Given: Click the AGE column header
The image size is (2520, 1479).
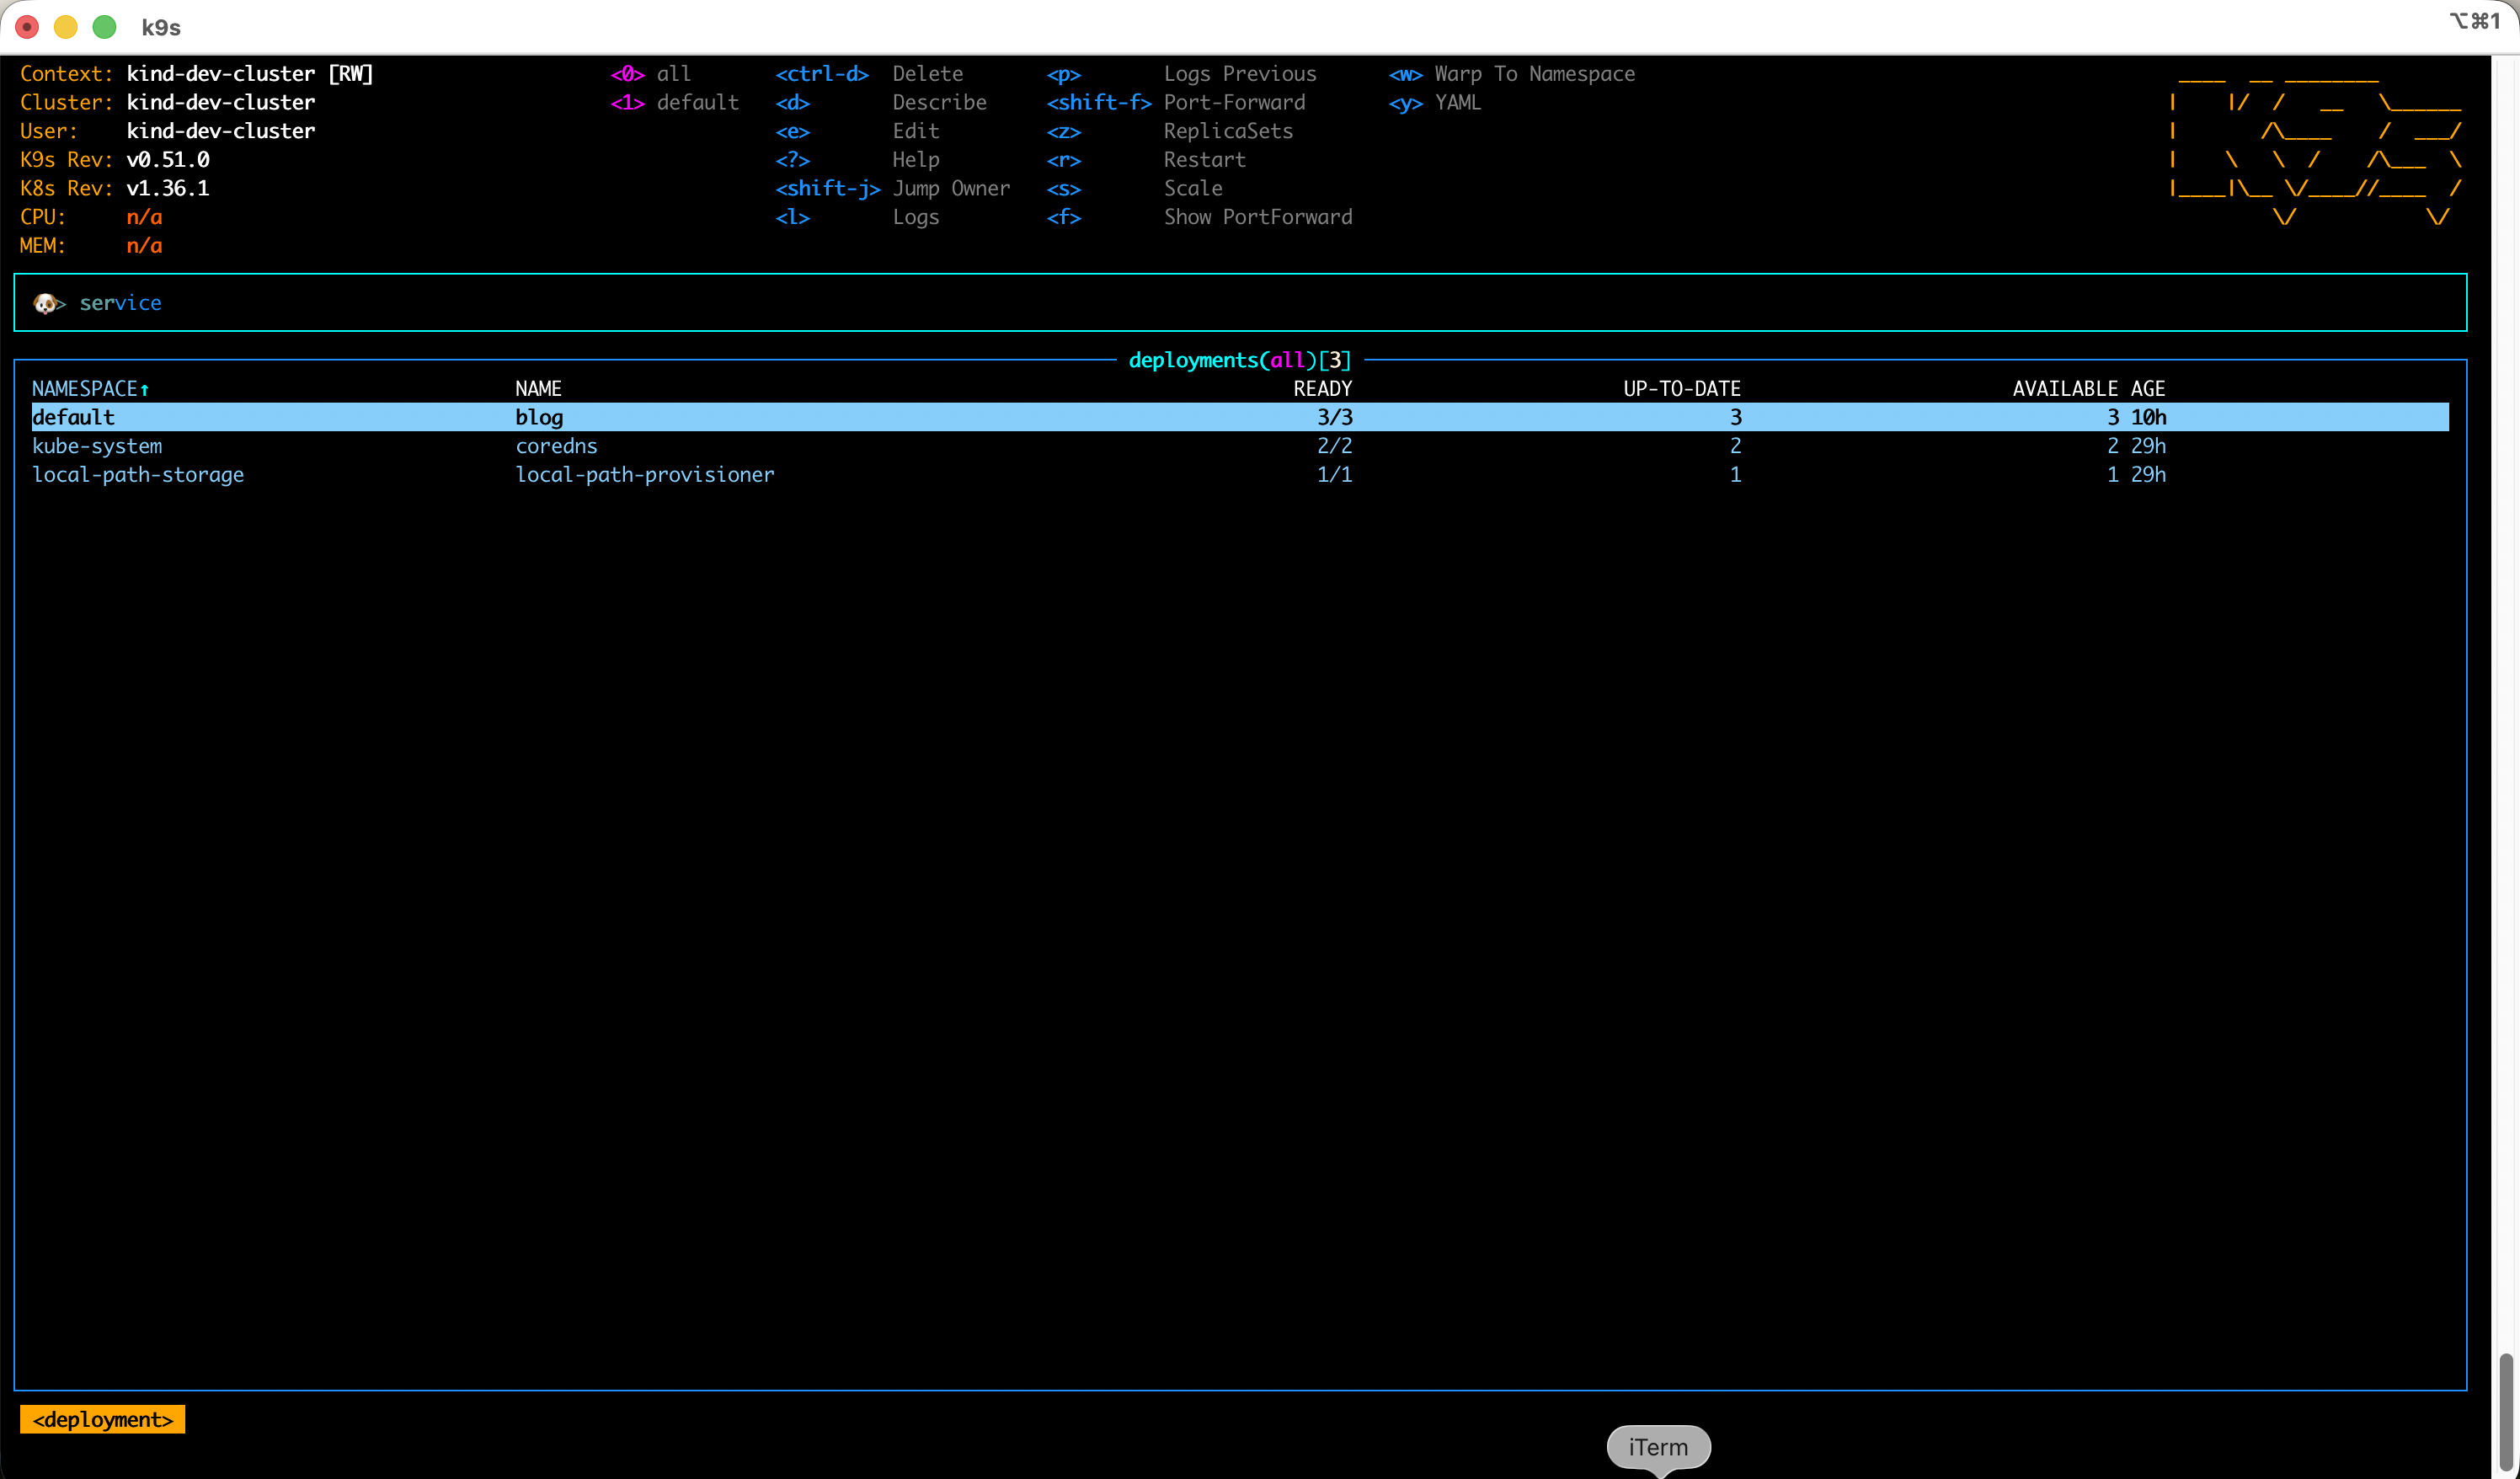Looking at the screenshot, I should coord(2148,388).
